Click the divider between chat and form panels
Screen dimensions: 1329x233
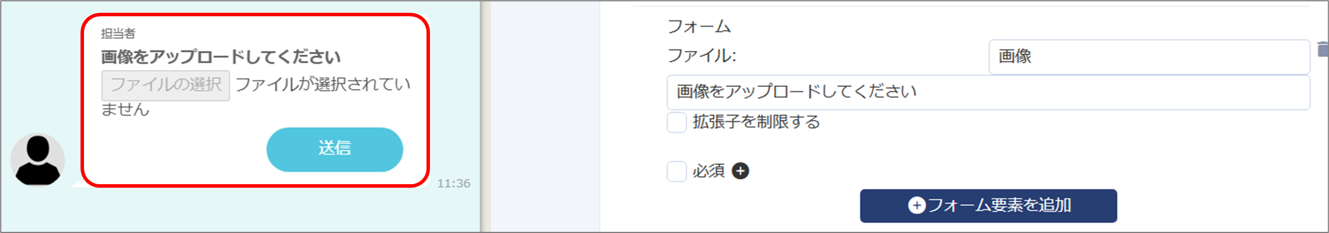[x=485, y=116]
